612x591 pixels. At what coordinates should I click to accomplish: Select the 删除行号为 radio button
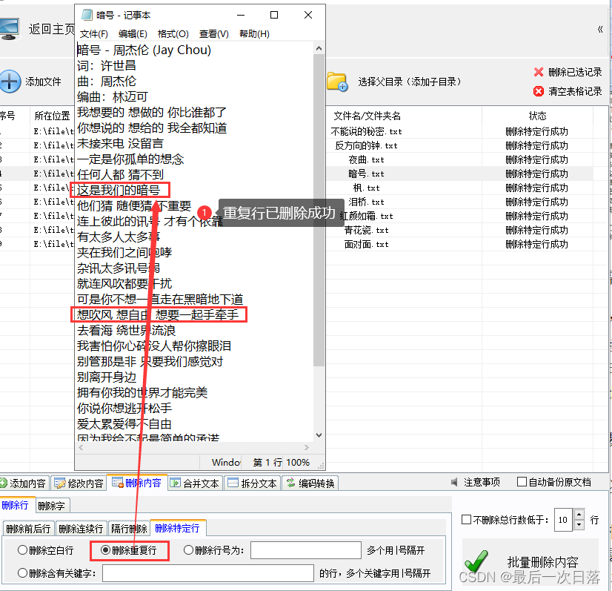tap(188, 550)
